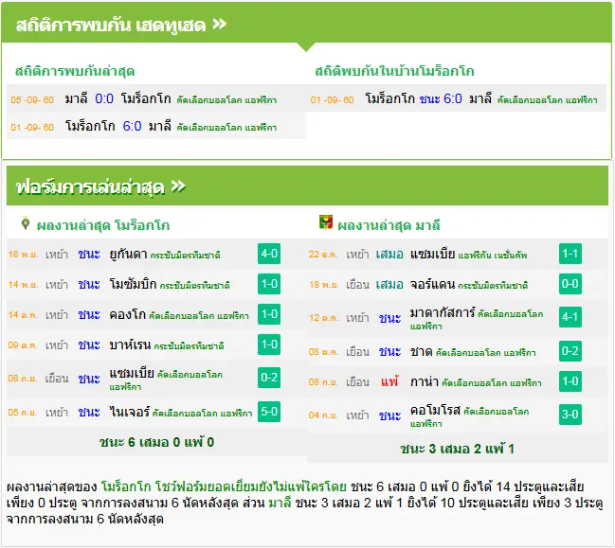Click the 6:0 score in home stats row

click(453, 98)
